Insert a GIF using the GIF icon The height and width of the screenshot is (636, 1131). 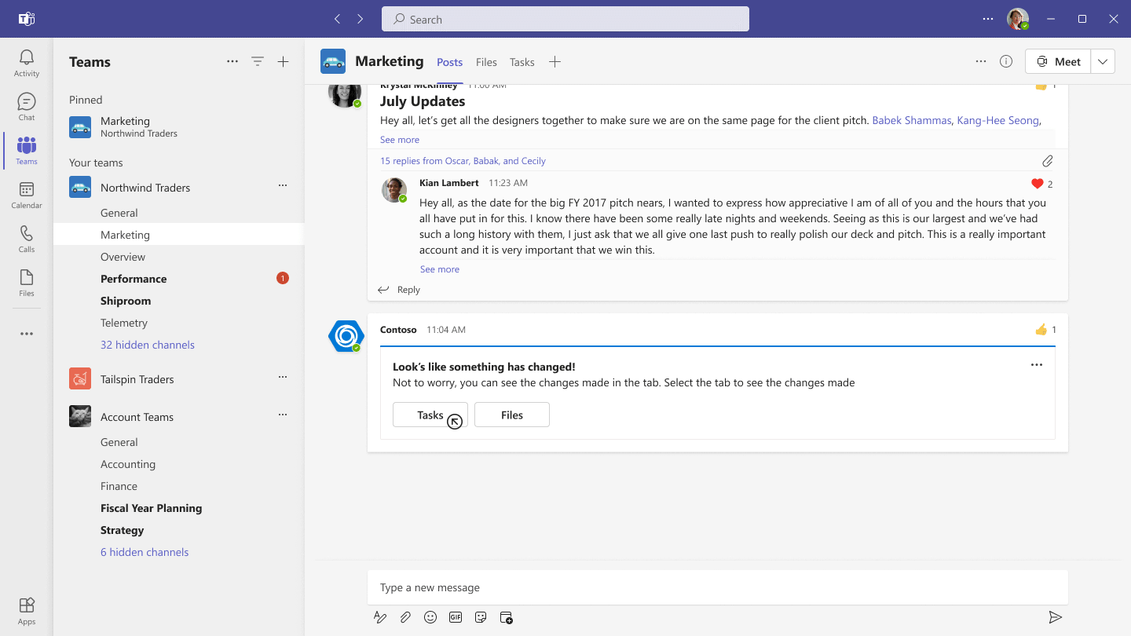click(456, 617)
